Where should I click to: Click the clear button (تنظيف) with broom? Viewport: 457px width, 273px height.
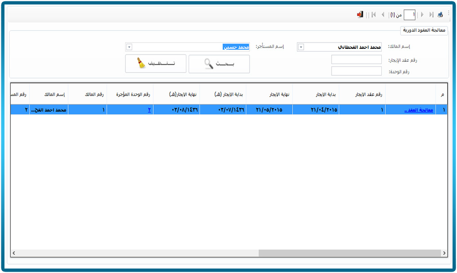point(155,64)
